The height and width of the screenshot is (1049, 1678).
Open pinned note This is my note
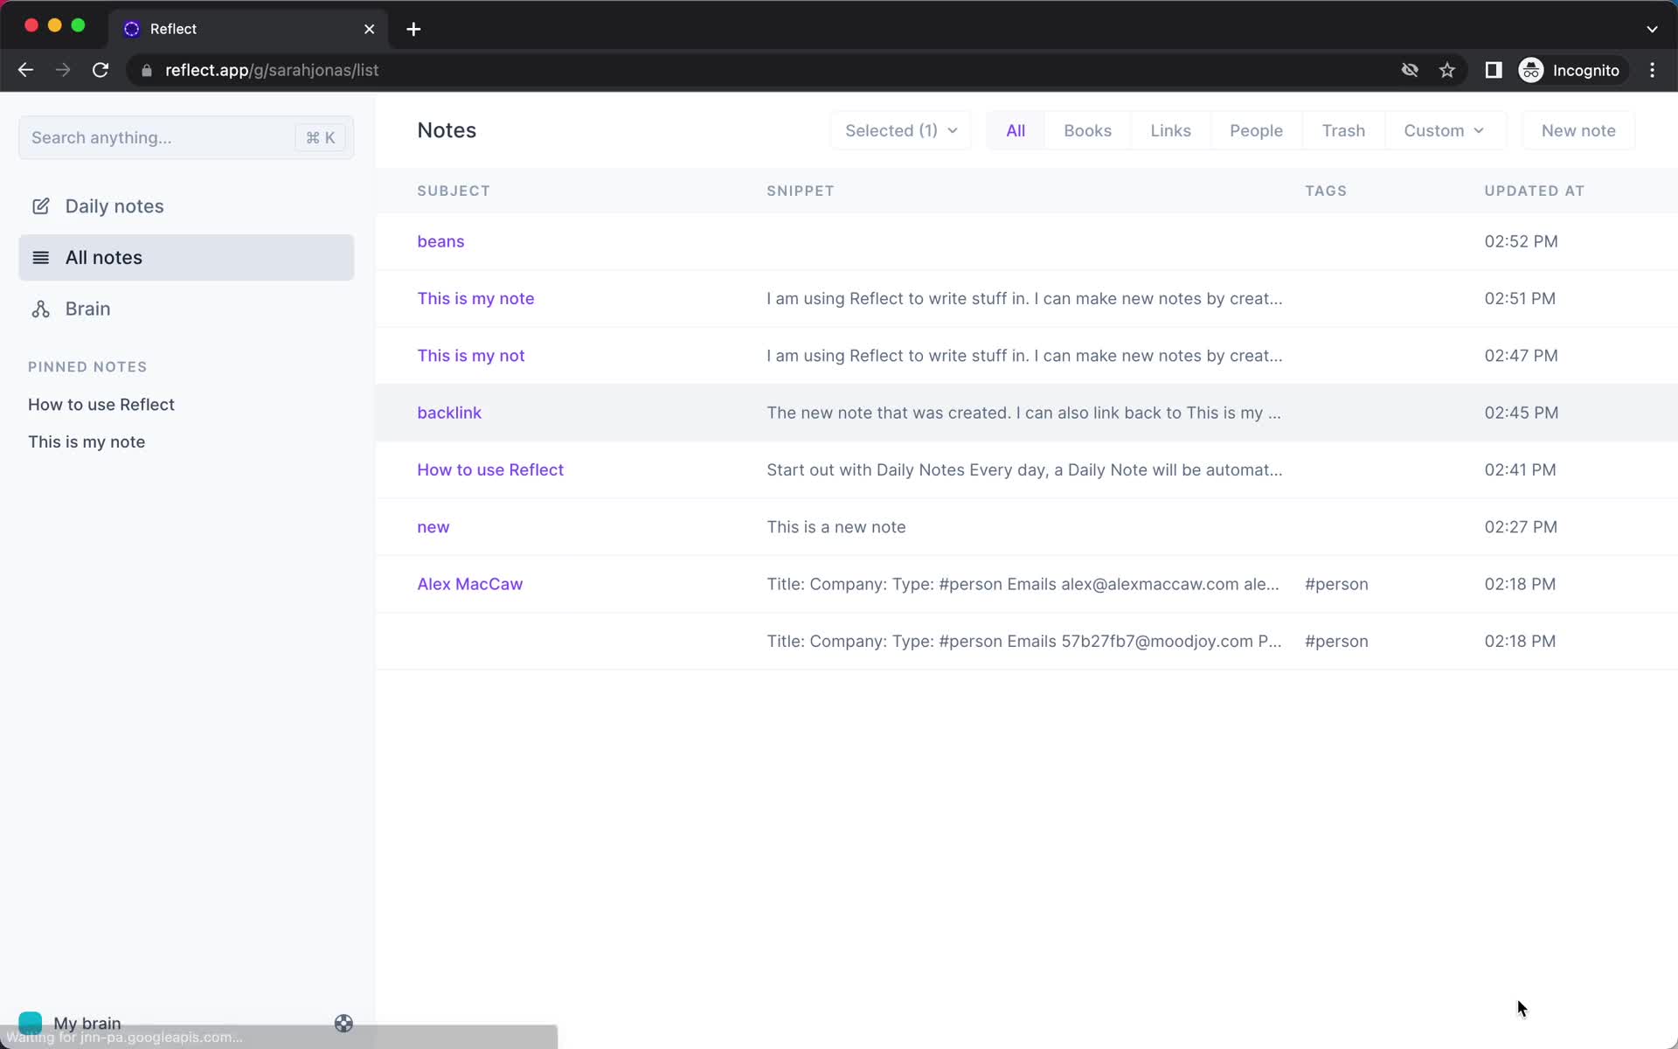(87, 442)
